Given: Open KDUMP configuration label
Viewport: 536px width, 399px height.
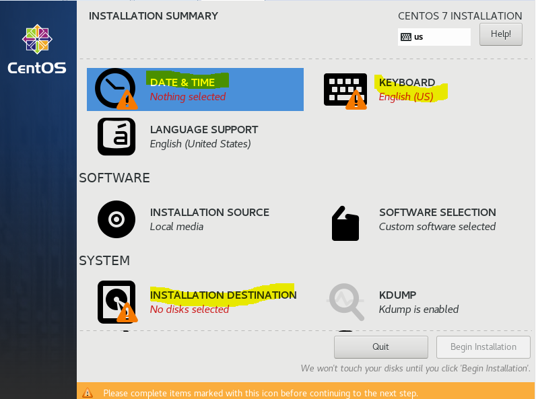Looking at the screenshot, I should point(397,295).
